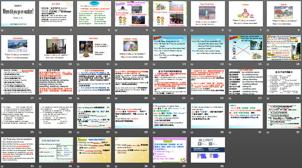The width and height of the screenshot is (302, 168).
Task: Select slide 23 phrase table thumbnail
Action: [246, 82]
